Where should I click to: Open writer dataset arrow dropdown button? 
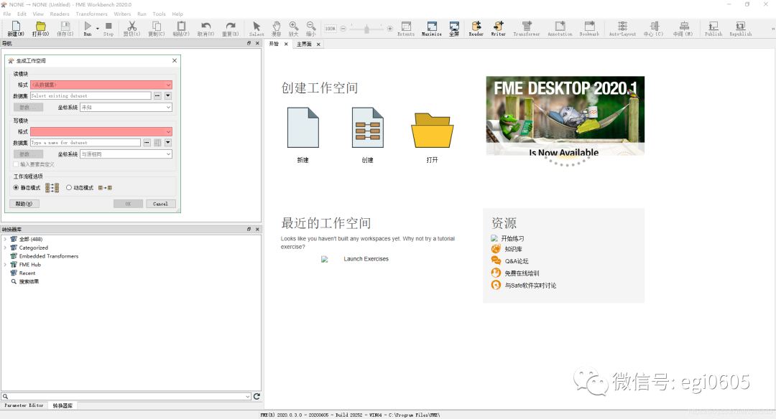click(x=168, y=143)
